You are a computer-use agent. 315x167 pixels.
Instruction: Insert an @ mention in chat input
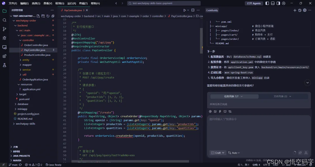210,111
